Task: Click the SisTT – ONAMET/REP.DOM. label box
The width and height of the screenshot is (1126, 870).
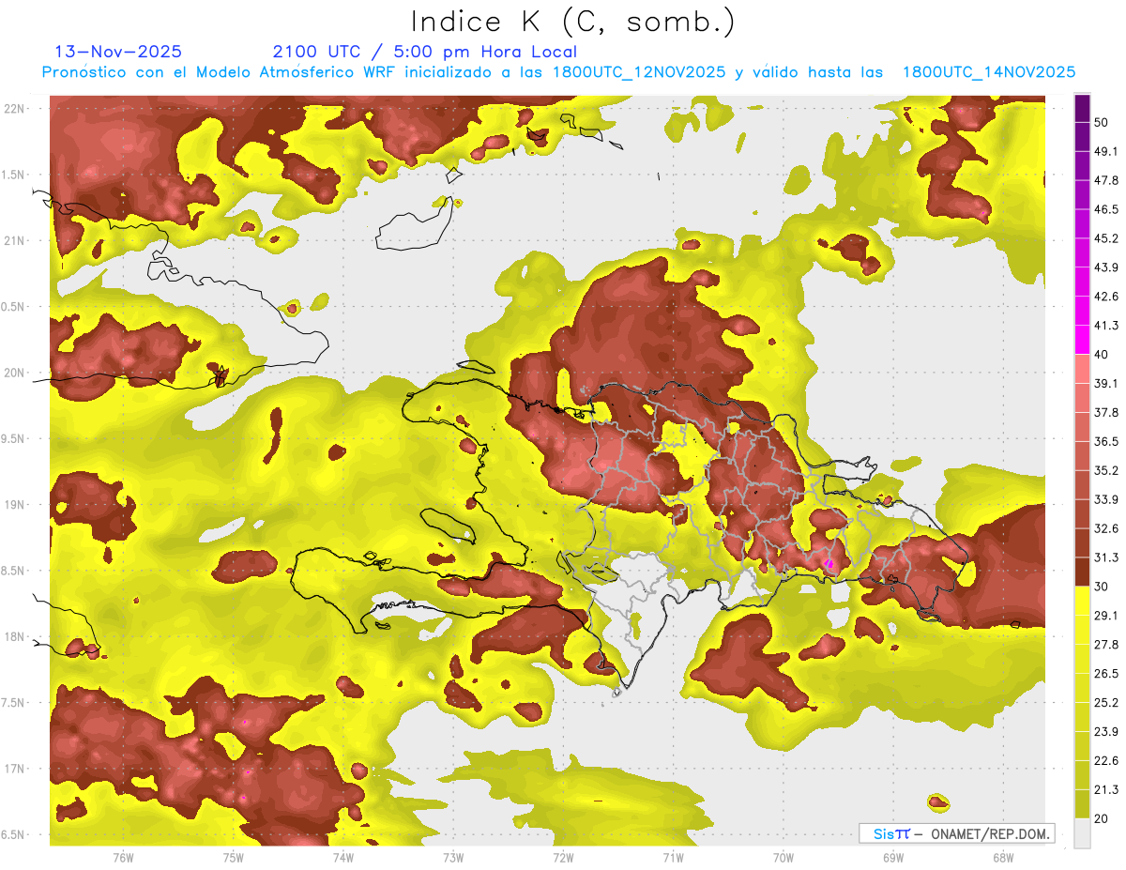Action: pyautogui.click(x=956, y=833)
